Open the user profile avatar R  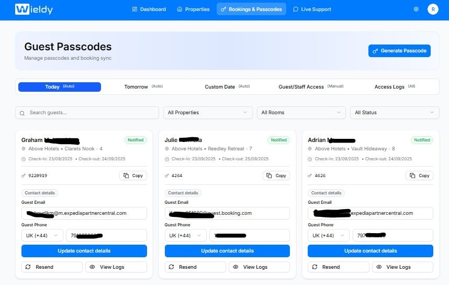point(433,9)
